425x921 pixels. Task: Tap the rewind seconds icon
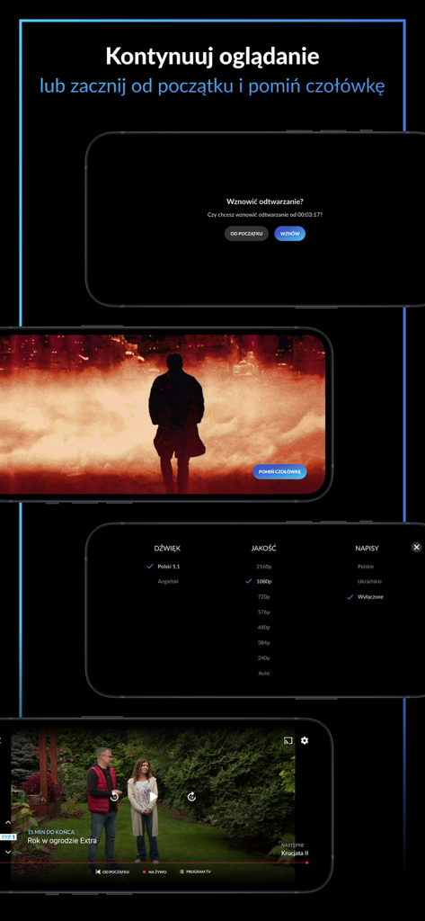click(x=114, y=797)
